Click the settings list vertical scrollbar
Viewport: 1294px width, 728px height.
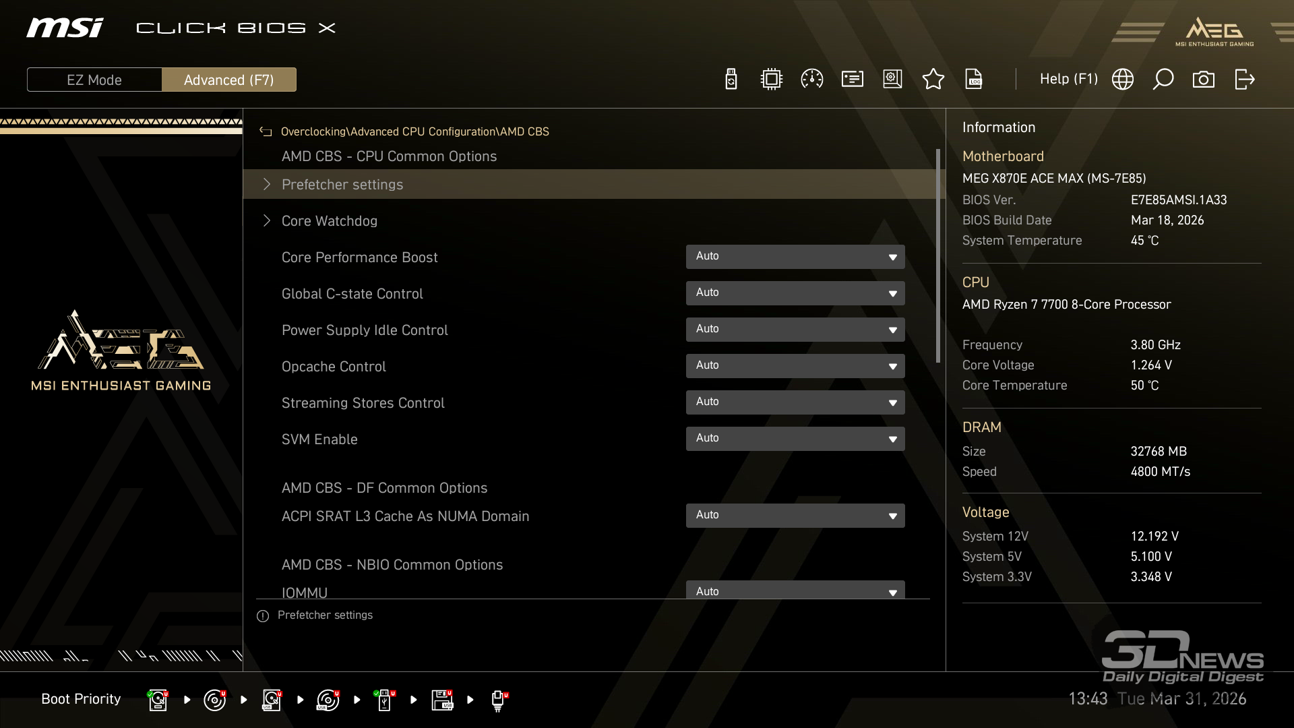point(938,256)
